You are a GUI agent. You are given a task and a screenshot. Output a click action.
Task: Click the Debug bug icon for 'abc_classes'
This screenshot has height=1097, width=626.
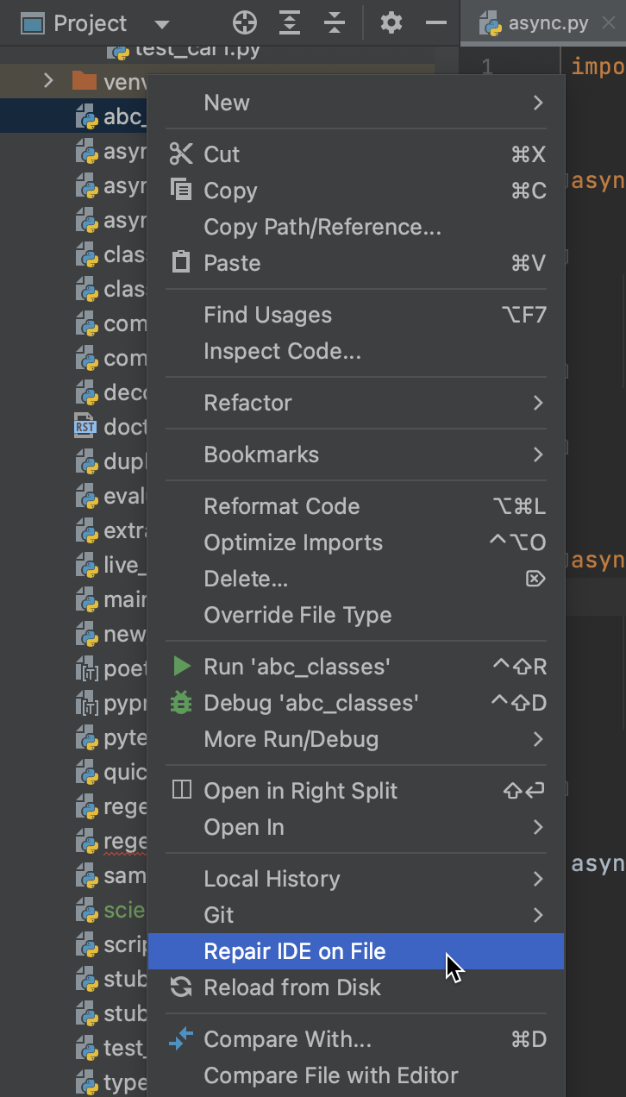coord(181,702)
